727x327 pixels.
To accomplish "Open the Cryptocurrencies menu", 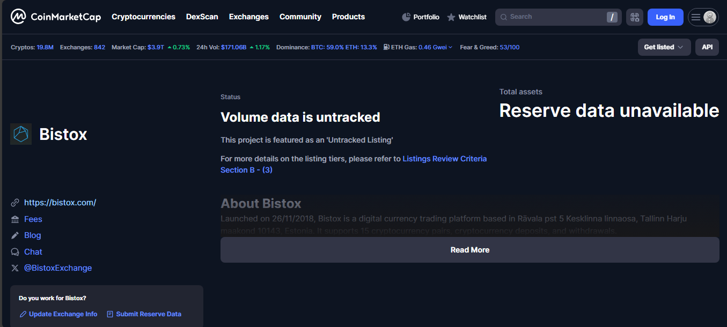I will [143, 17].
